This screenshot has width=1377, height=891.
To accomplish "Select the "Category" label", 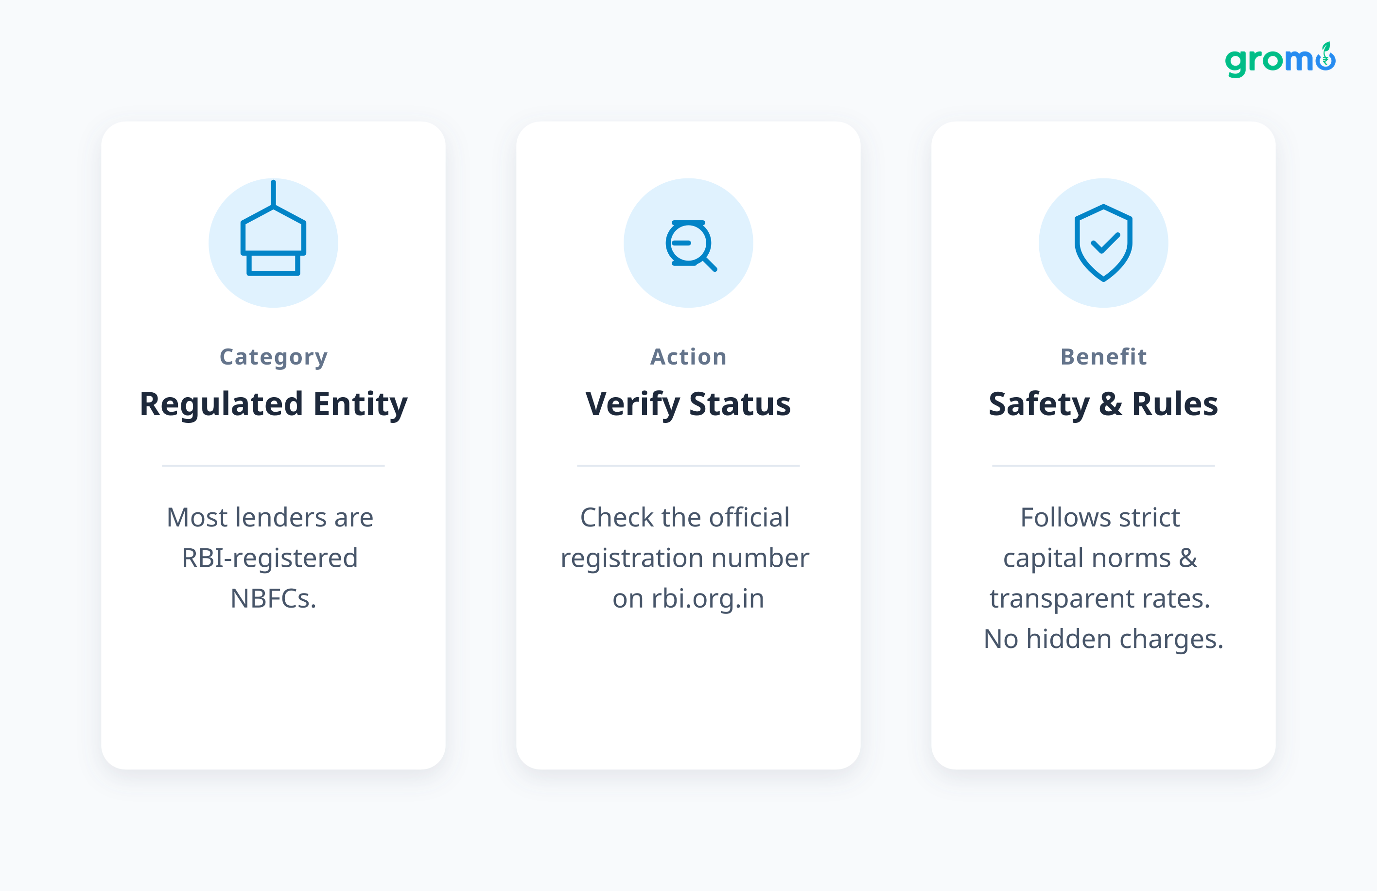I will 273,356.
